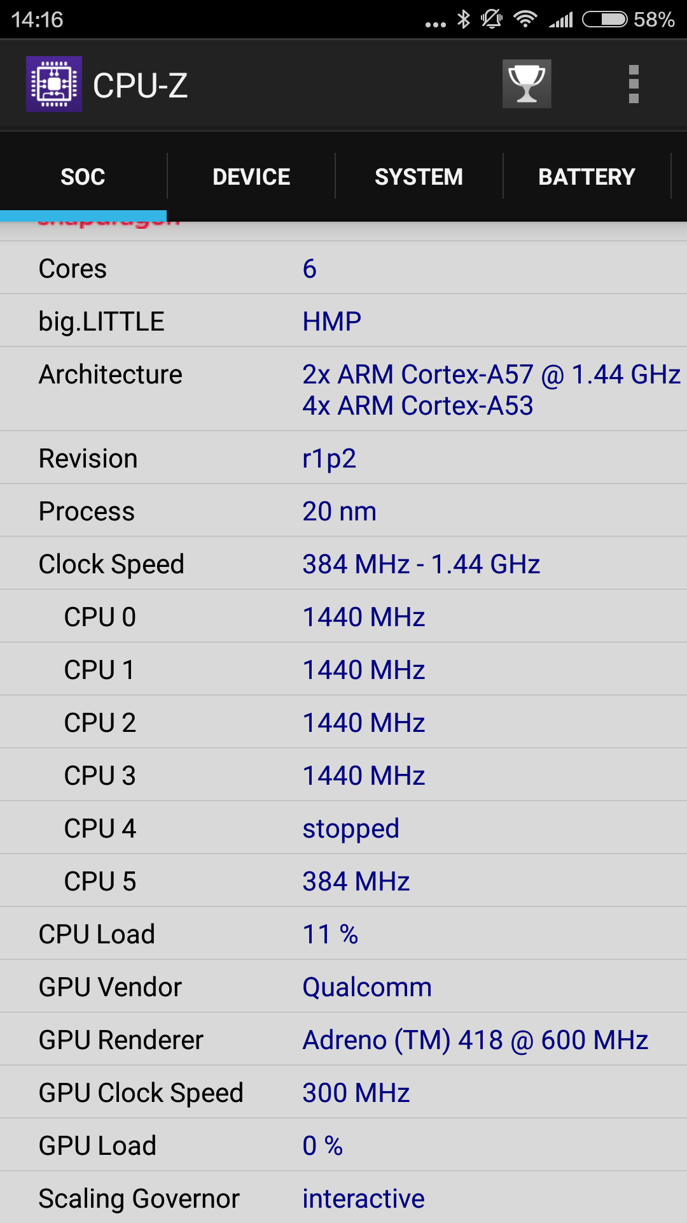Switch to the DEVICE tab

pyautogui.click(x=251, y=176)
